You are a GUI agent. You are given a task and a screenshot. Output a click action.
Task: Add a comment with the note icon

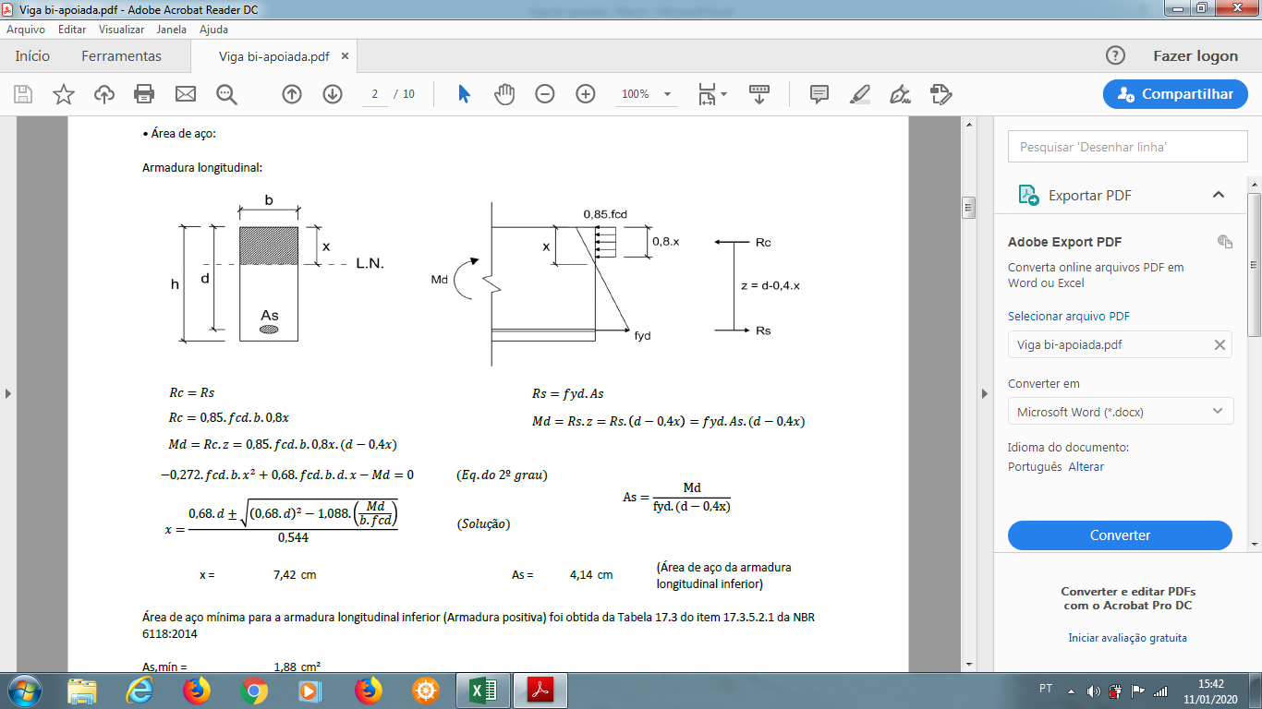click(x=819, y=94)
